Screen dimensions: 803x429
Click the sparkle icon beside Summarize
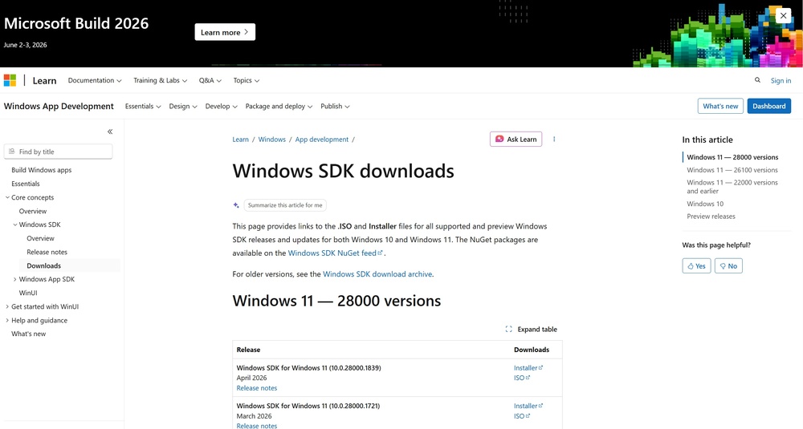tap(236, 205)
